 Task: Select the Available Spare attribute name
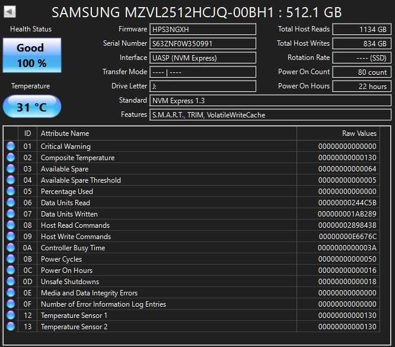click(65, 169)
